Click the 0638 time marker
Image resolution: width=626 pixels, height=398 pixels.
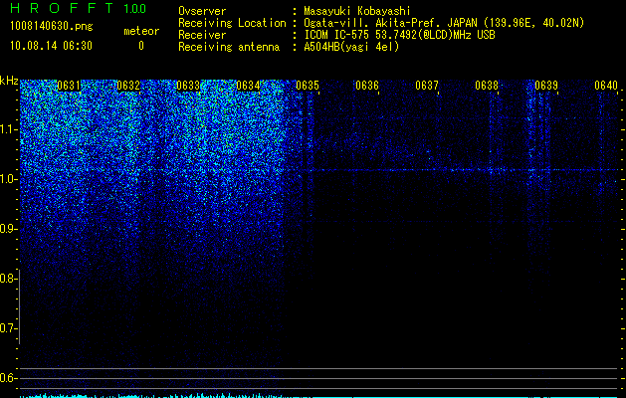coord(487,86)
